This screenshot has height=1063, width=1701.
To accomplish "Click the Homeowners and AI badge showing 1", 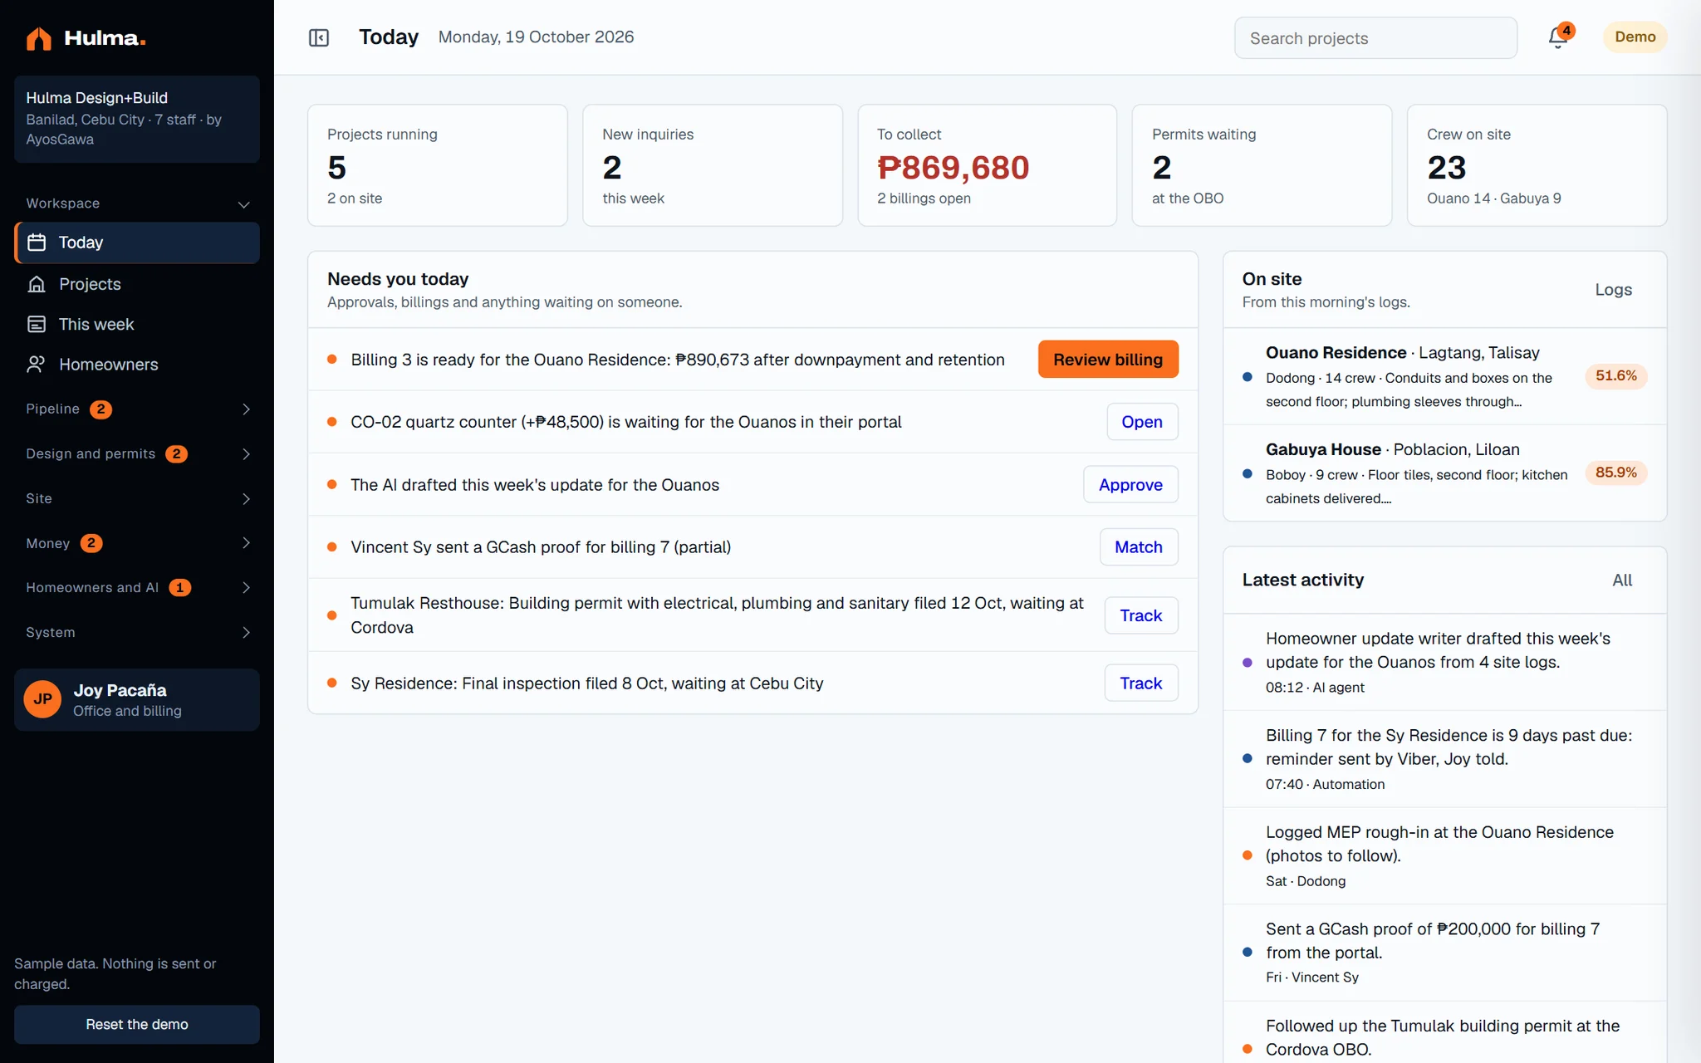I will [180, 587].
